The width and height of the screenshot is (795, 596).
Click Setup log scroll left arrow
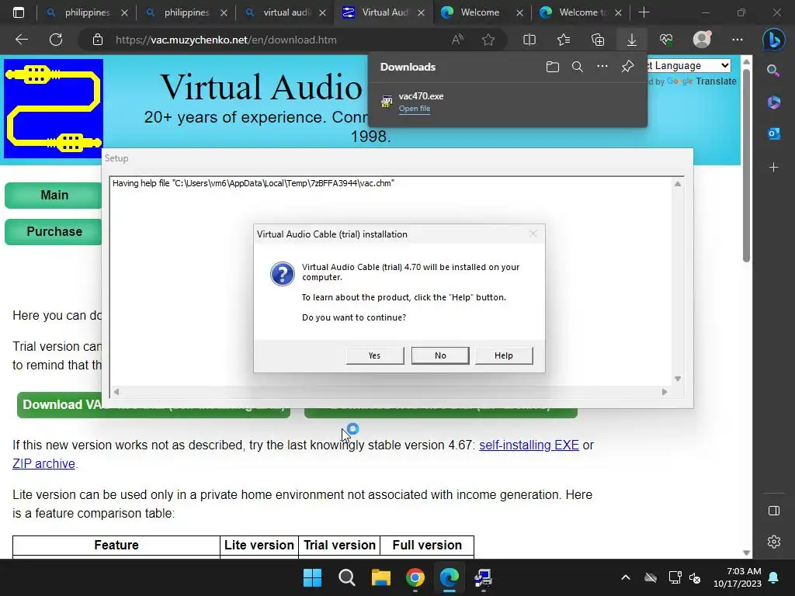coord(116,392)
